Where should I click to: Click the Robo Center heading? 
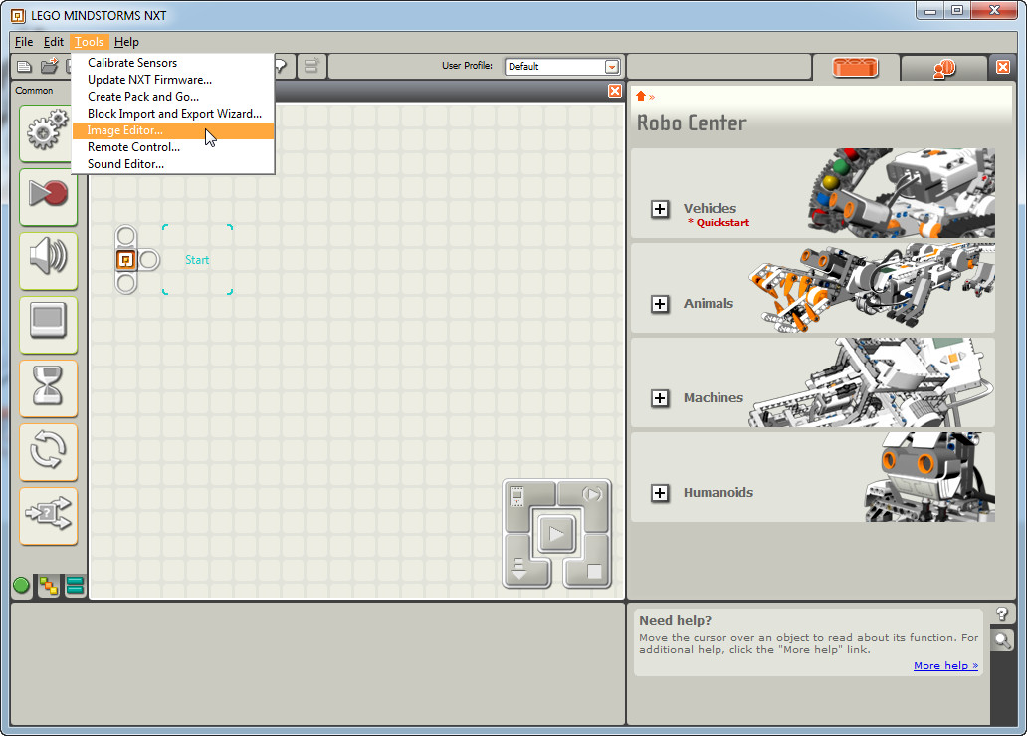[692, 123]
